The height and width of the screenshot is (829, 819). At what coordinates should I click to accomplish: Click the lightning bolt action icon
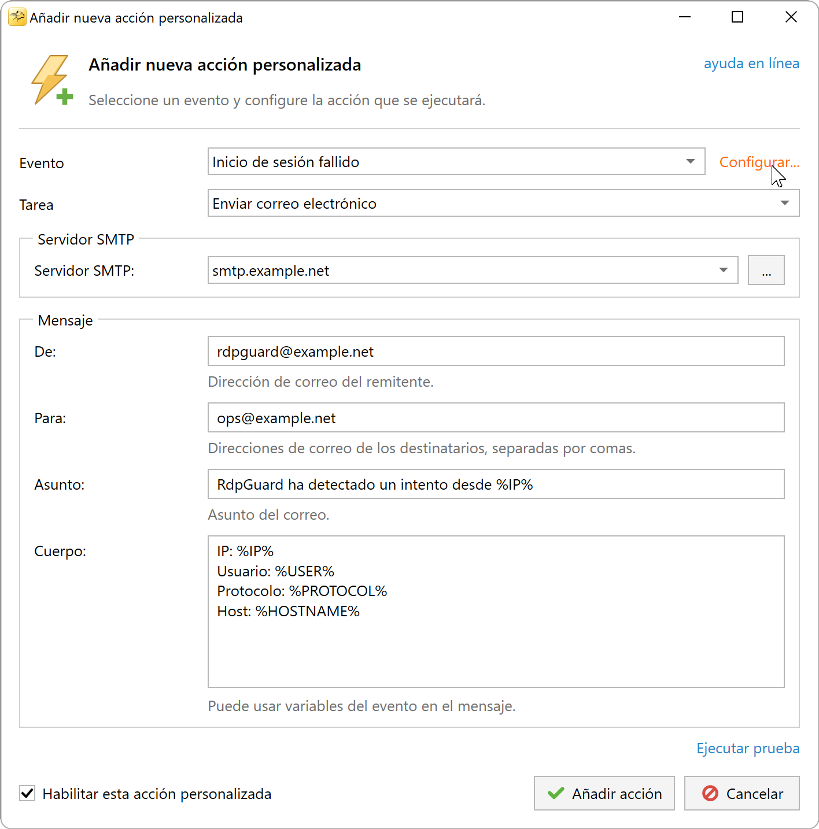pyautogui.click(x=52, y=80)
